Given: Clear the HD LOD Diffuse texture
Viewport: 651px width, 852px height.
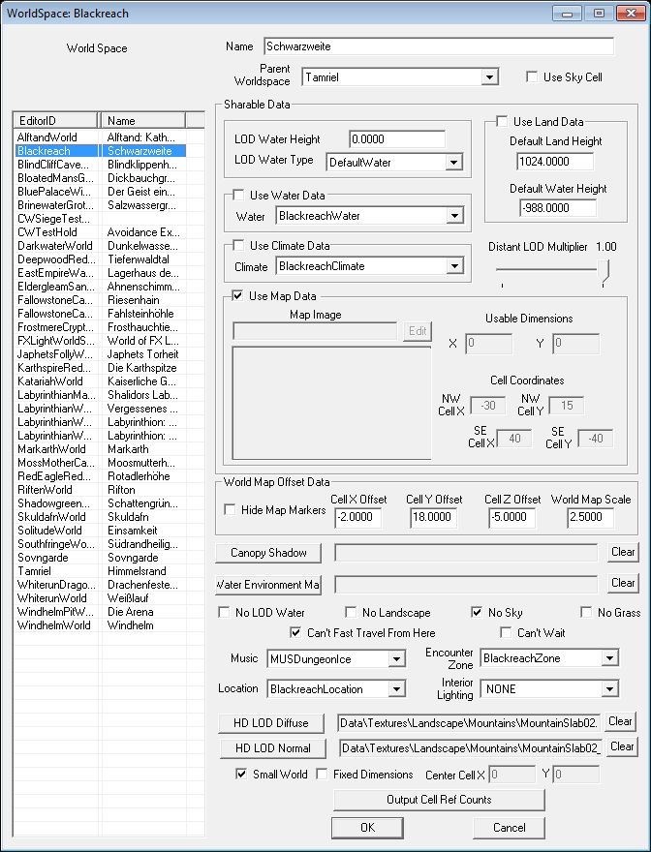Looking at the screenshot, I should (619, 721).
